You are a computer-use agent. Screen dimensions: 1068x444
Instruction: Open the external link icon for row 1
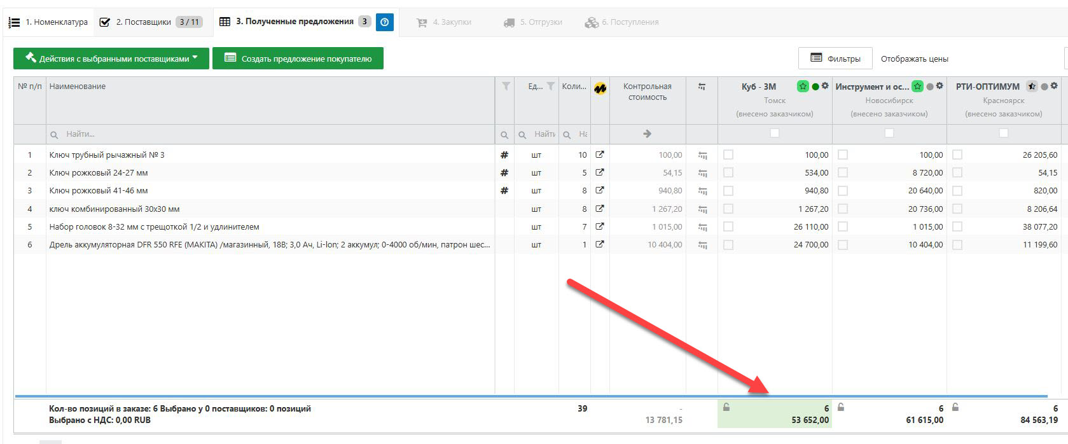(600, 155)
